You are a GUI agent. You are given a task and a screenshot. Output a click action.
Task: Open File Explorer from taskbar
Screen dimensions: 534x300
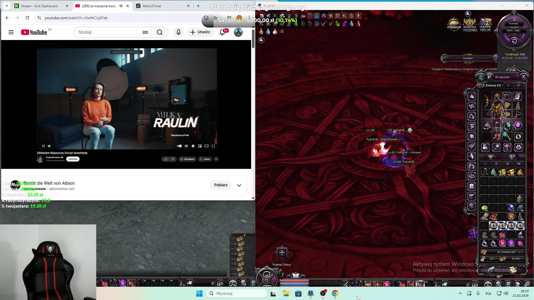point(286,293)
